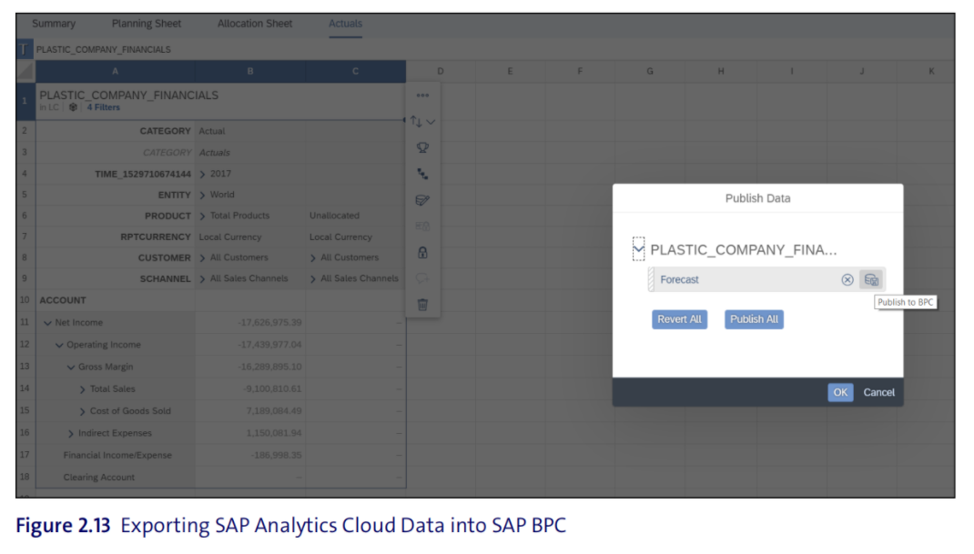974x554 pixels.
Task: Select the Actuals tab
Action: [345, 24]
